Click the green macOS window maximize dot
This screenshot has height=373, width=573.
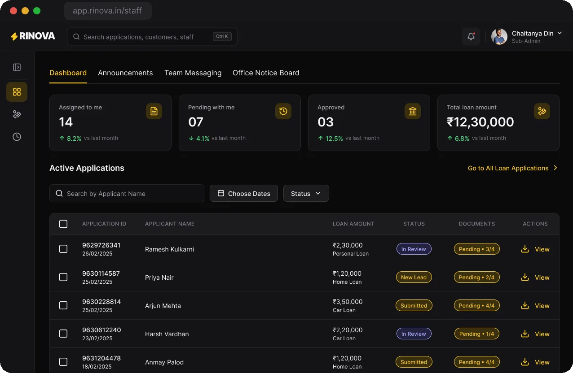(37, 11)
